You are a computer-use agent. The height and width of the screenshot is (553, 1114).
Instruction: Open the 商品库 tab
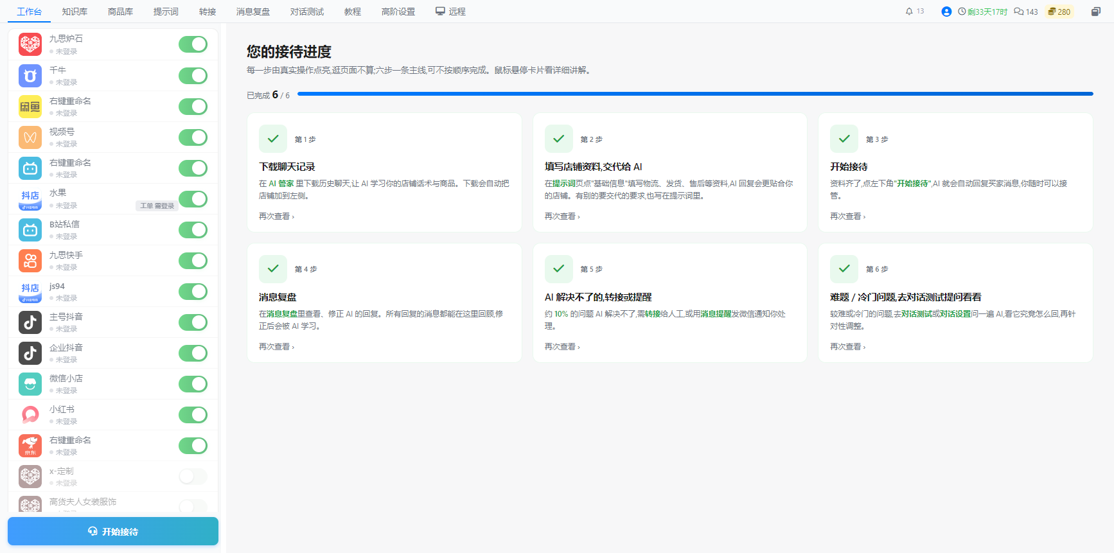(x=120, y=12)
